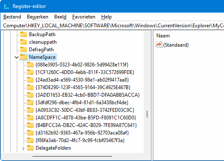Click folder icon of {1CF1260C-4DD0-4ebb-811F-33C572699FDE}
The image size is (224, 161).
coord(30,72)
